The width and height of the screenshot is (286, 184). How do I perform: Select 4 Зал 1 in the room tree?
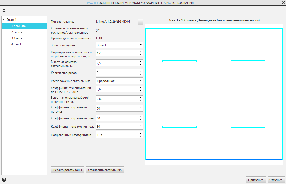[x=16, y=44]
